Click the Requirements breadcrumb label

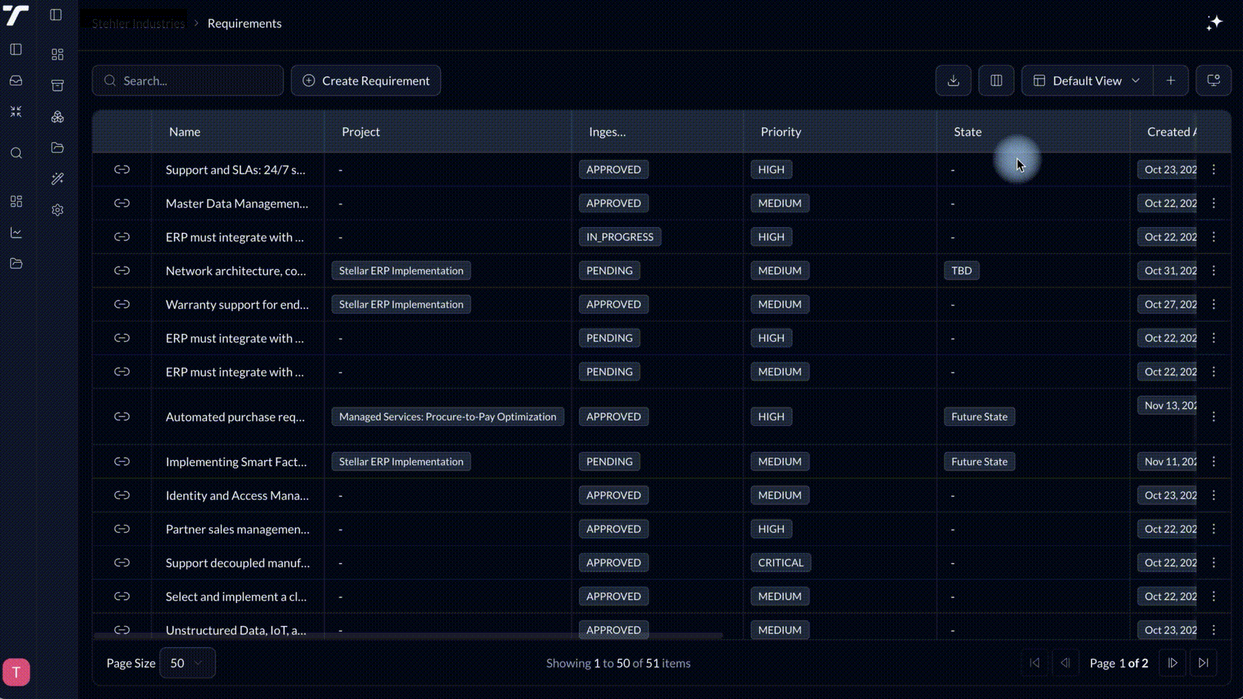click(244, 24)
